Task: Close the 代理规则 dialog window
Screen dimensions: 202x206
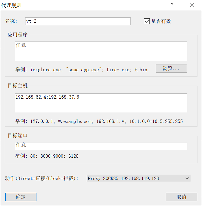Action: click(192, 5)
